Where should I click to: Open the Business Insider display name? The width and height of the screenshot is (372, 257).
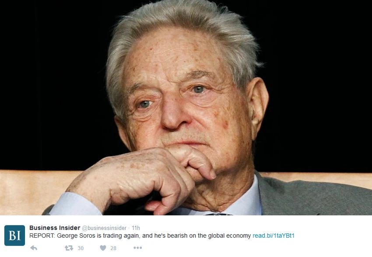coord(55,228)
